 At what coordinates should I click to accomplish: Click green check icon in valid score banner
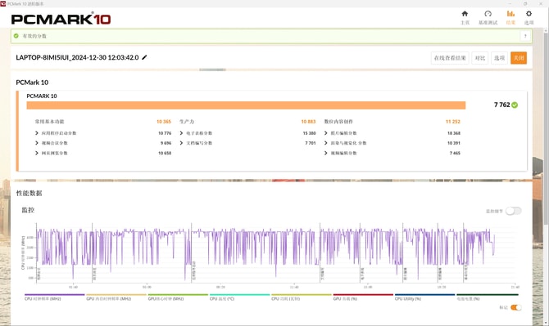pyautogui.click(x=16, y=36)
